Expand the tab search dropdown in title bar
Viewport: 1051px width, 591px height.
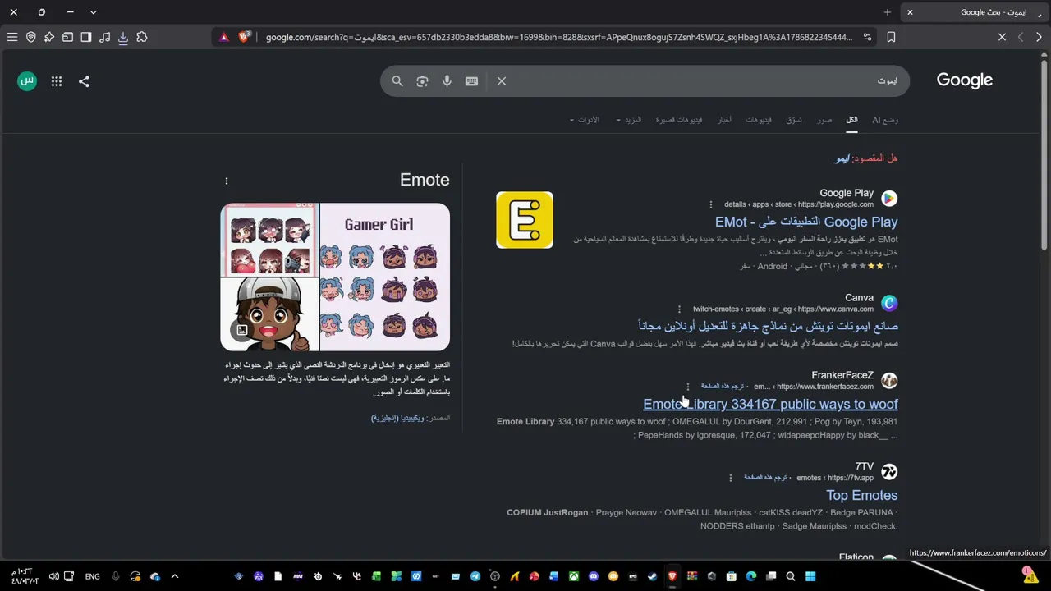[93, 12]
